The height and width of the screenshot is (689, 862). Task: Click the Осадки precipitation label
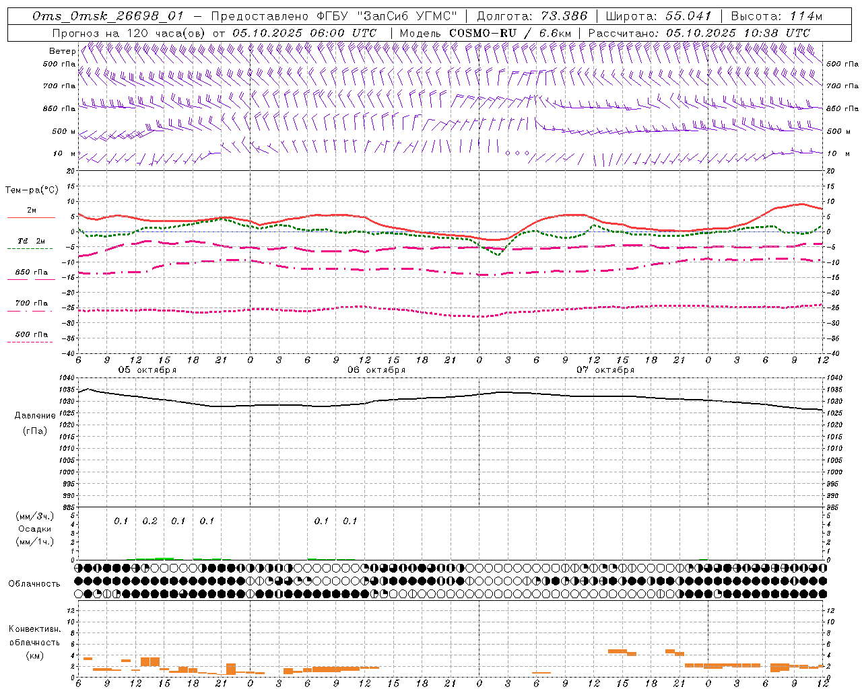point(35,529)
